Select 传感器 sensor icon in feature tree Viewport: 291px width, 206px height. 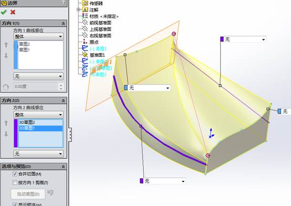click(x=85, y=3)
